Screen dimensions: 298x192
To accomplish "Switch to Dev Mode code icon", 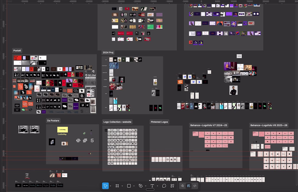I will 195,186.
